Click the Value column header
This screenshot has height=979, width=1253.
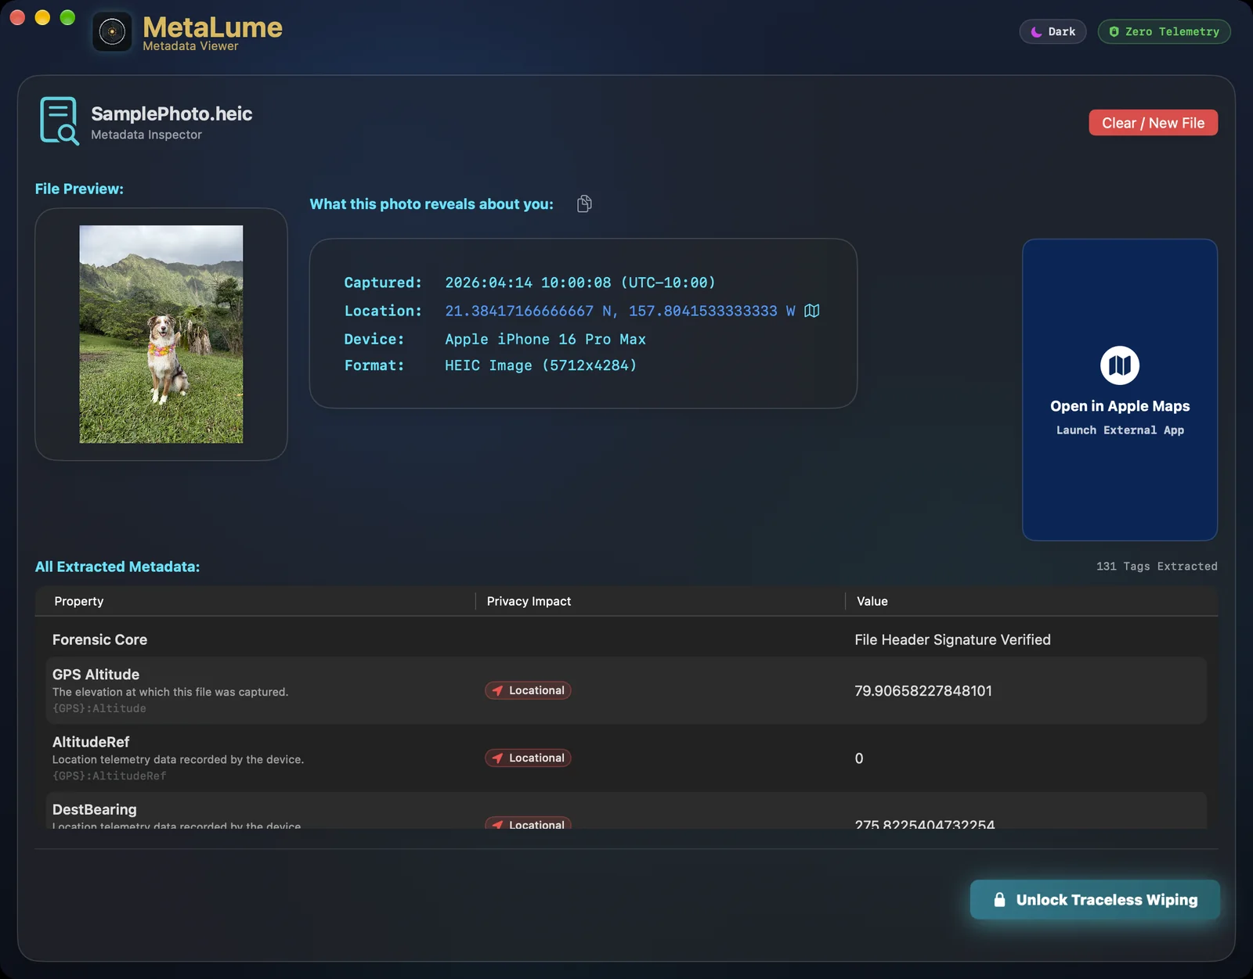tap(872, 601)
